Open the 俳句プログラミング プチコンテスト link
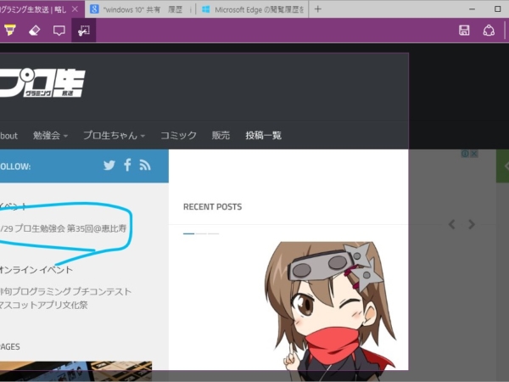The width and height of the screenshot is (509, 382). pos(65,291)
